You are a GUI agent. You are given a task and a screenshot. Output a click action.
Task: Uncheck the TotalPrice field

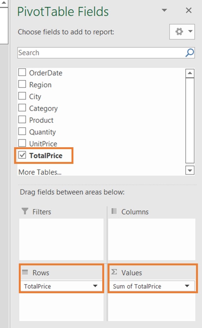(22, 155)
